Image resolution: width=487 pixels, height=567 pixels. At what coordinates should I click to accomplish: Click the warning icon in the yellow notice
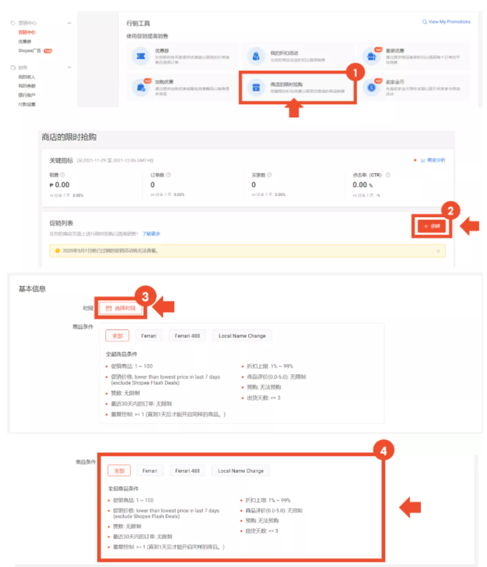tap(57, 251)
